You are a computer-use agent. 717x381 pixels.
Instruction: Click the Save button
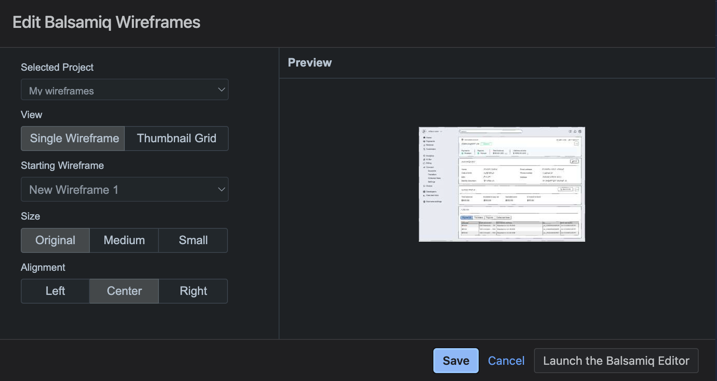456,361
